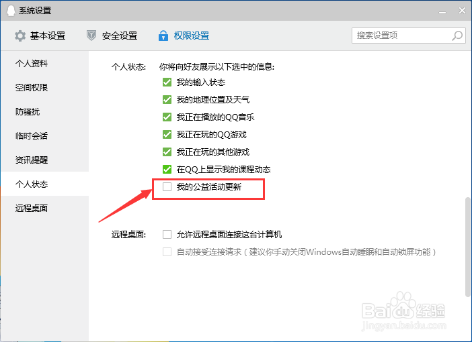Image resolution: width=472 pixels, height=342 pixels.
Task: Toggle 我正在玩的其他游戏 checkbox
Action: coord(167,152)
